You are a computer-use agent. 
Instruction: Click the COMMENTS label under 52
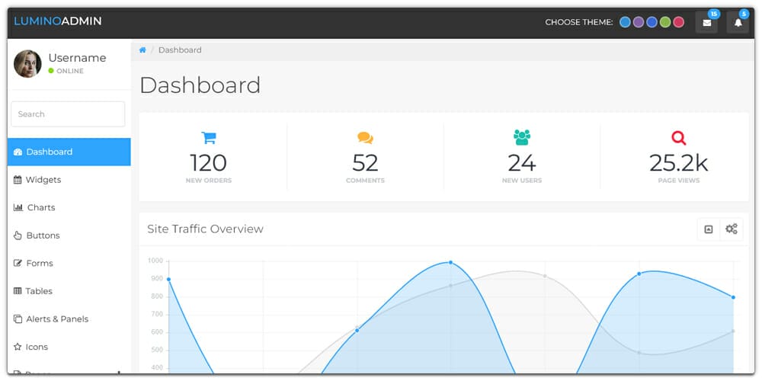coord(365,181)
